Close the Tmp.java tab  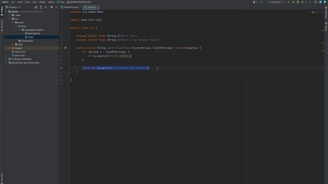point(98,7)
